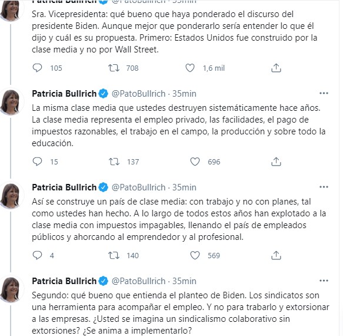Open more options for 'Segundo: qué bueno' tweet
This screenshot has width=343, height=336.
point(324,281)
